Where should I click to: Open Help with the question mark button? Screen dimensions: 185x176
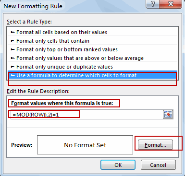(x=152, y=4)
